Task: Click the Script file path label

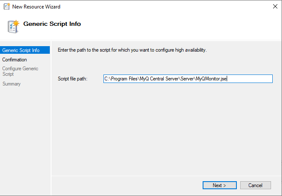Action: [72, 79]
